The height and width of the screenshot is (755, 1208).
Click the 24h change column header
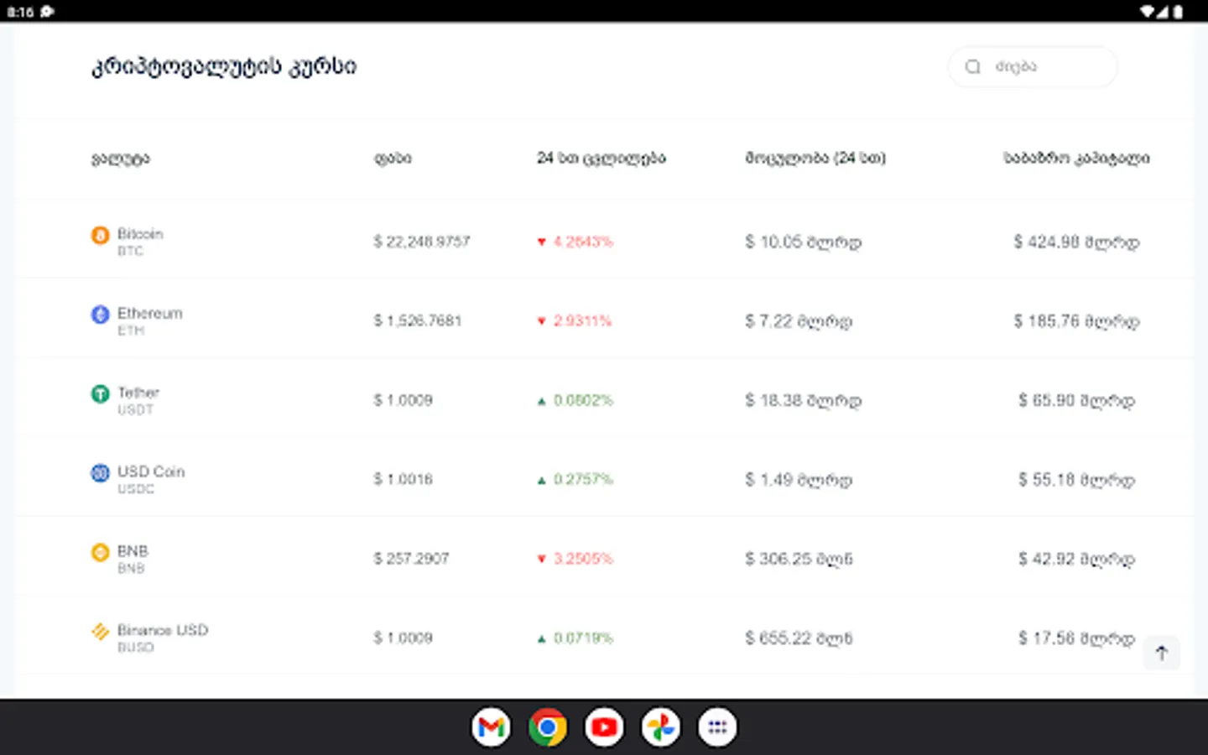pyautogui.click(x=601, y=158)
